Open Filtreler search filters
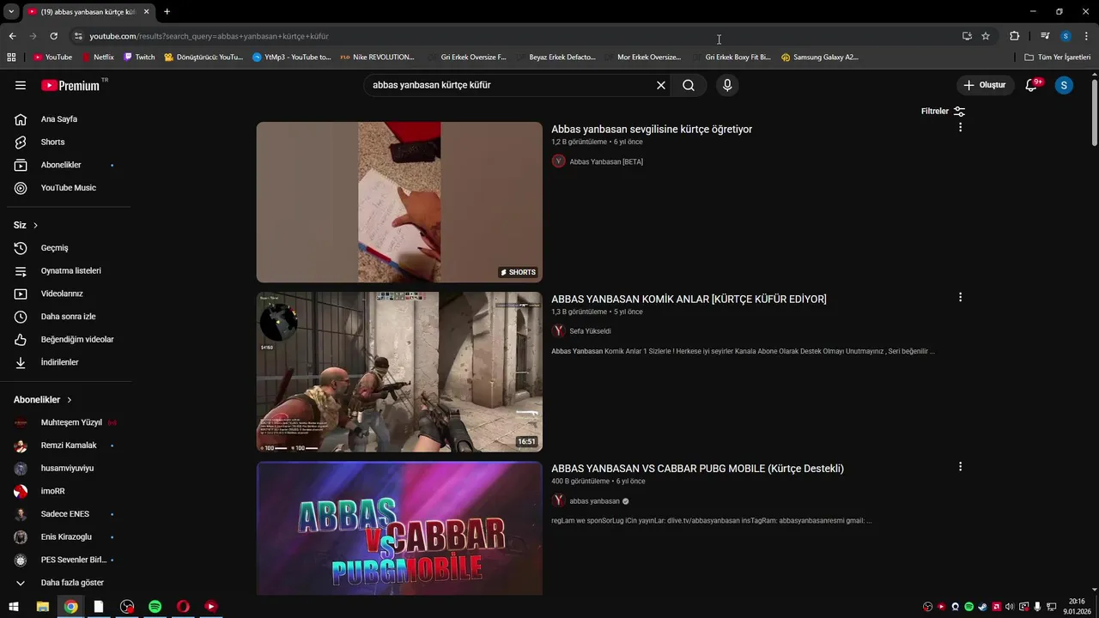The width and height of the screenshot is (1099, 618). (x=943, y=112)
